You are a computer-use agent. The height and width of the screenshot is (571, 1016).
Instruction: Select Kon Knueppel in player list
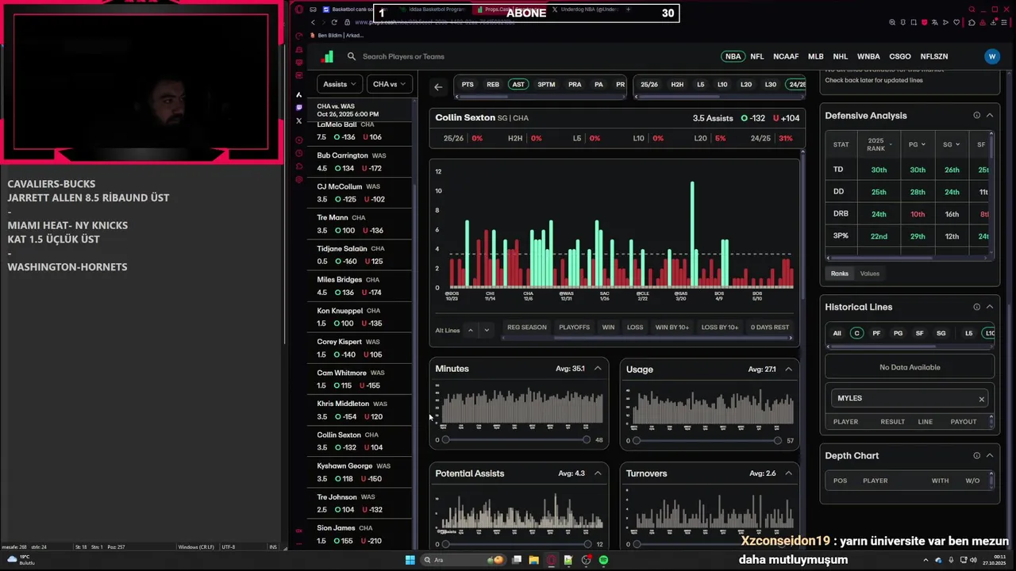point(361,317)
